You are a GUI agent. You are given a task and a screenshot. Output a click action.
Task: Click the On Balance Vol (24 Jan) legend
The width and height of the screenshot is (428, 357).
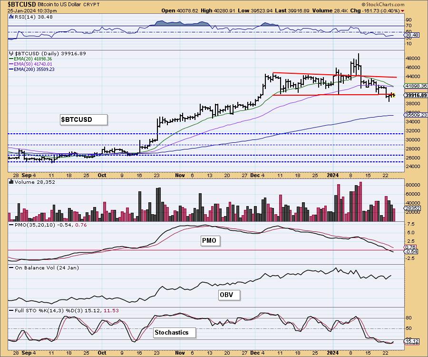click(x=44, y=268)
